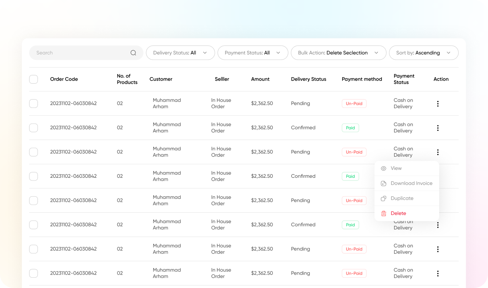Click the Action column header
This screenshot has width=488, height=288.
(441, 79)
